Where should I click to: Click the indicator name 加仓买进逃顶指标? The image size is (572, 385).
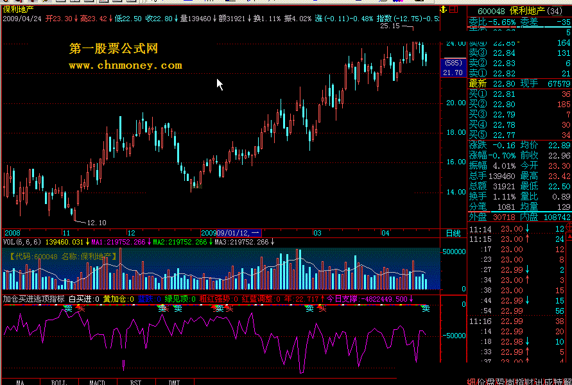[33, 299]
